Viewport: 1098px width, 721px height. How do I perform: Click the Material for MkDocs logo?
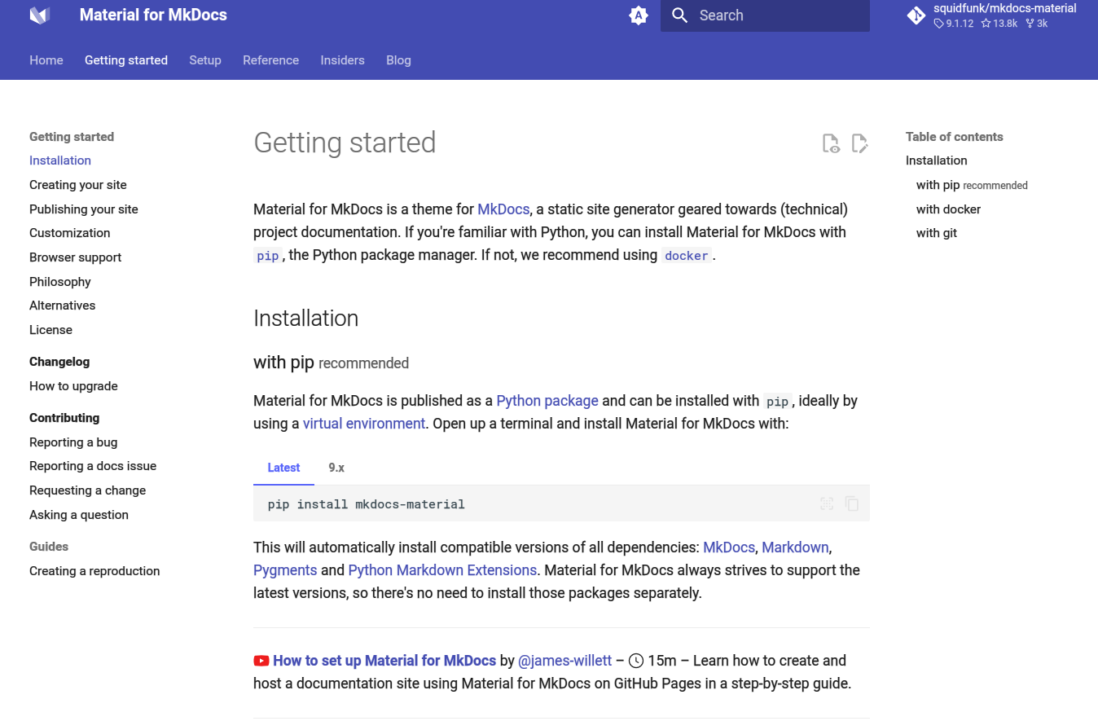click(x=40, y=15)
